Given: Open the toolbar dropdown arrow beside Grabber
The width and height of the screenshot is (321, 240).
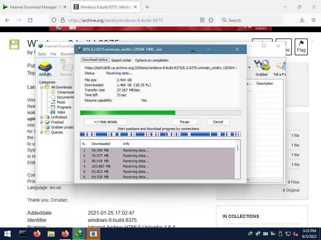Looking at the screenshot, I should (249, 67).
